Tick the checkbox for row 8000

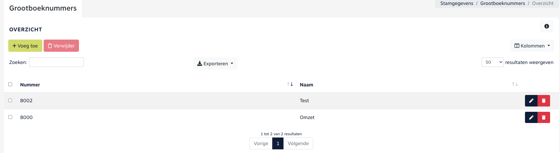tap(10, 117)
